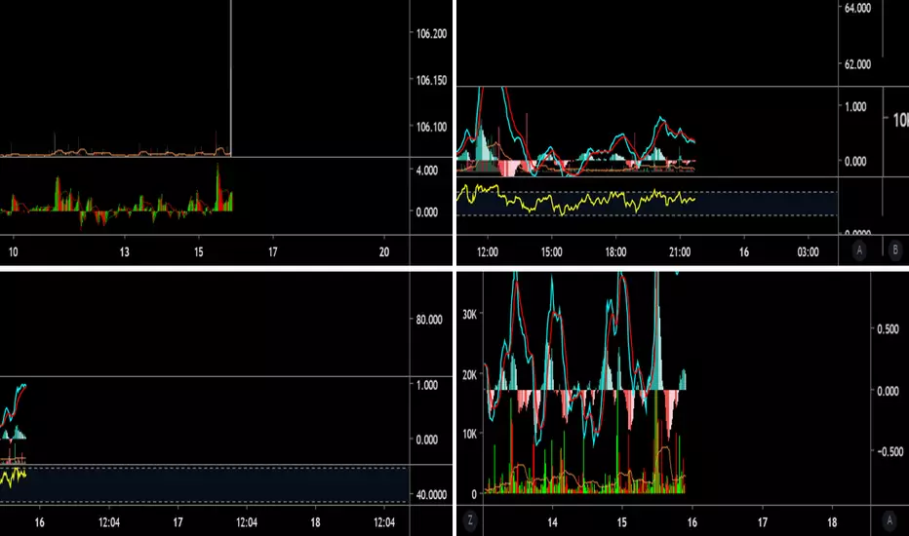Viewport: 909px width, 536px height.
Task: Click date 10 on top-left time axis
Action: coord(13,252)
